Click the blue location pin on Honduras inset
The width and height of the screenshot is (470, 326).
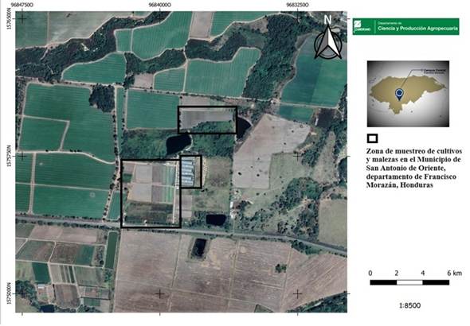pos(399,94)
